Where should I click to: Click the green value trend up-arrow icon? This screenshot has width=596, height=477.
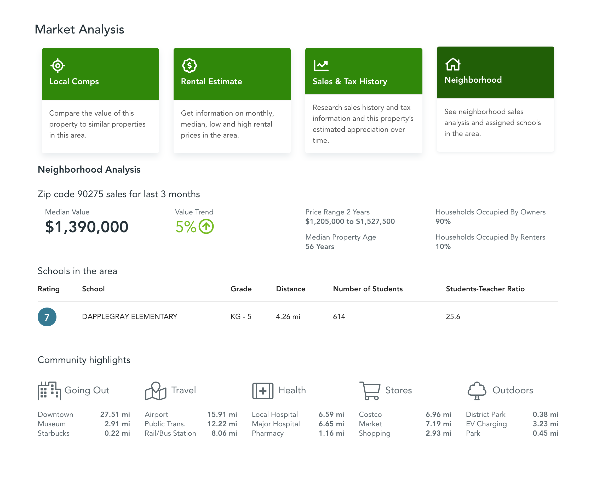coord(206,226)
